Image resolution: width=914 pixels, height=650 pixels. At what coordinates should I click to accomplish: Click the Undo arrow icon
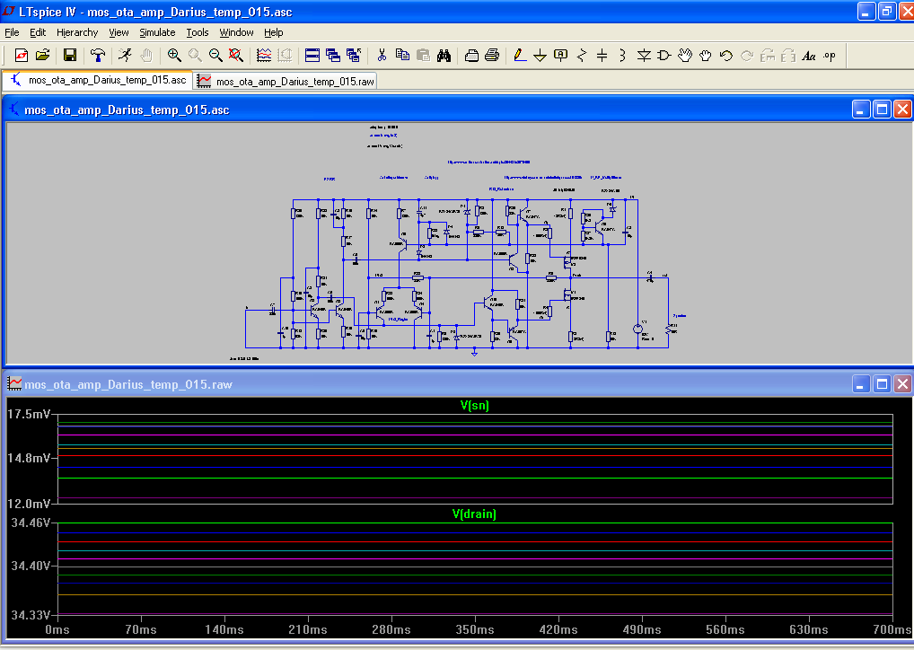(725, 56)
